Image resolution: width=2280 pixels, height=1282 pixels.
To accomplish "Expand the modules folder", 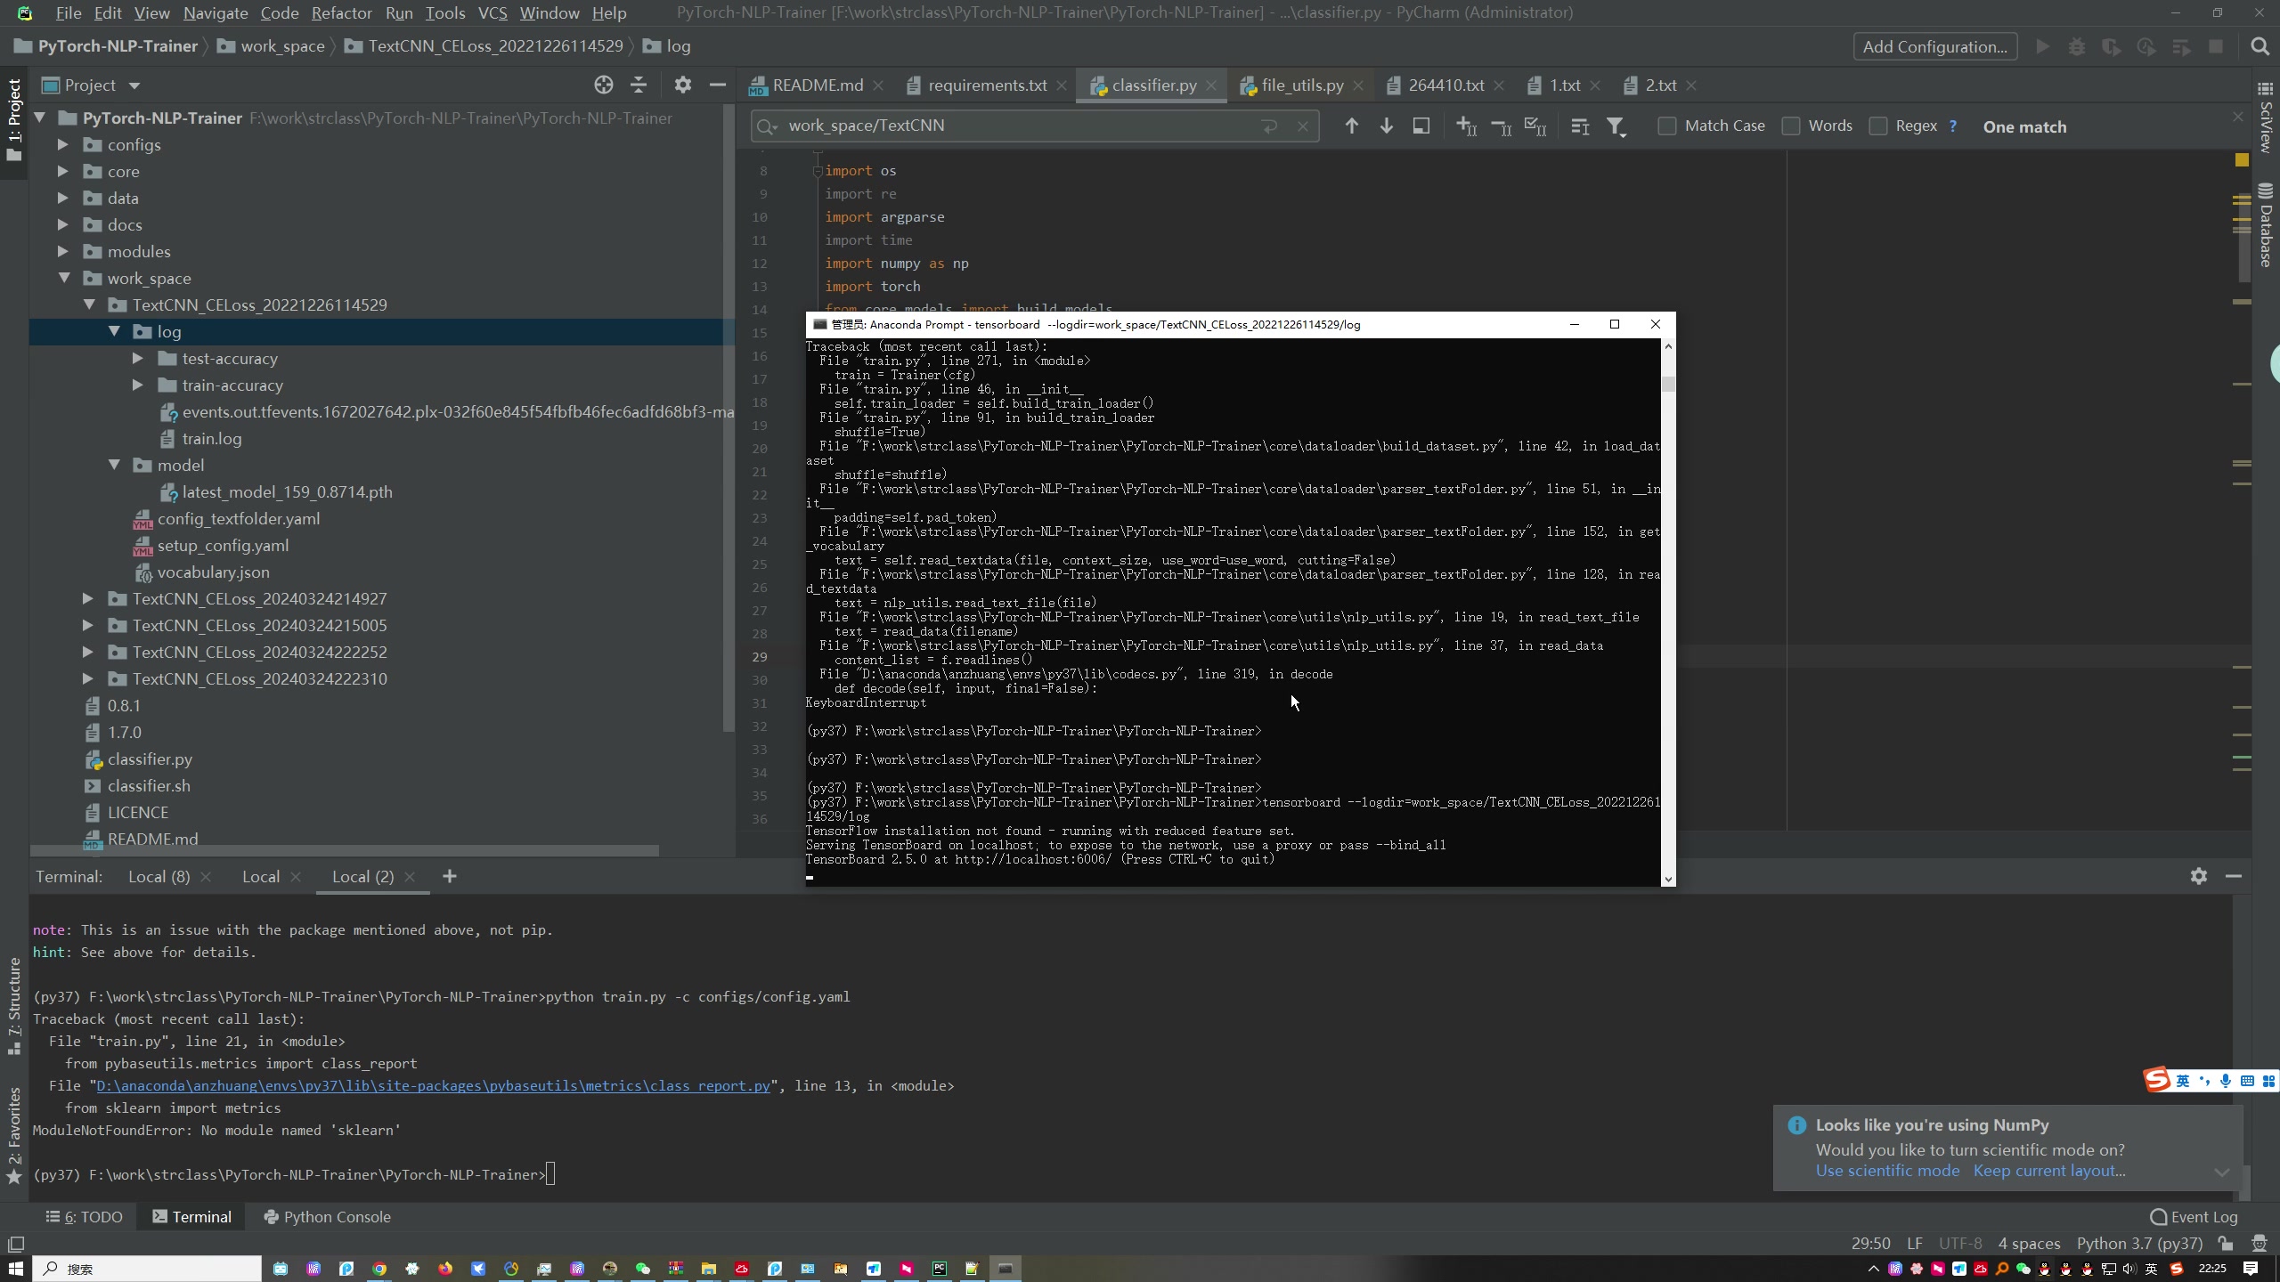I will click(63, 251).
